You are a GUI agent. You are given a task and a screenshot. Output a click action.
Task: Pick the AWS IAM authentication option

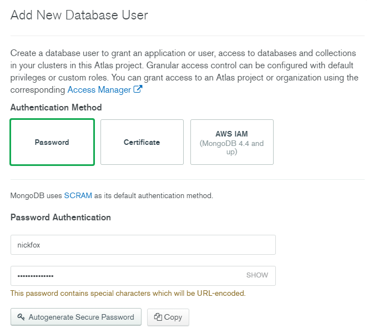tap(232, 142)
